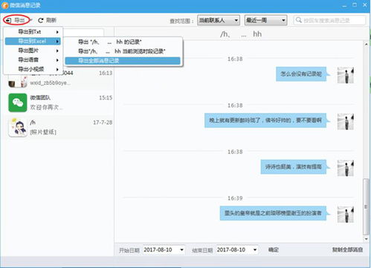The width and height of the screenshot is (371, 268).
Task: Click the message bubble starting 诗诗也挺美
Action: (x=294, y=167)
